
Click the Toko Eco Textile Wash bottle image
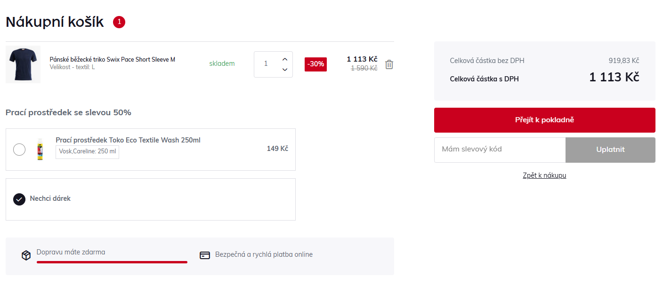point(40,149)
